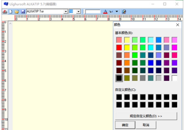Expand the font size 18 dropdown

[x=78, y=12]
